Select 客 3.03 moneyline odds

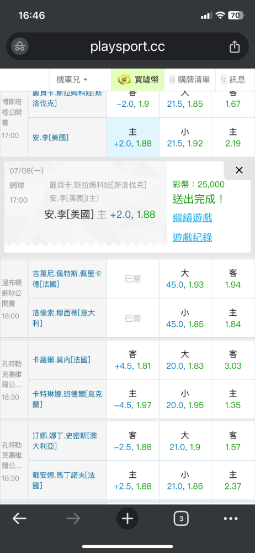233,360
